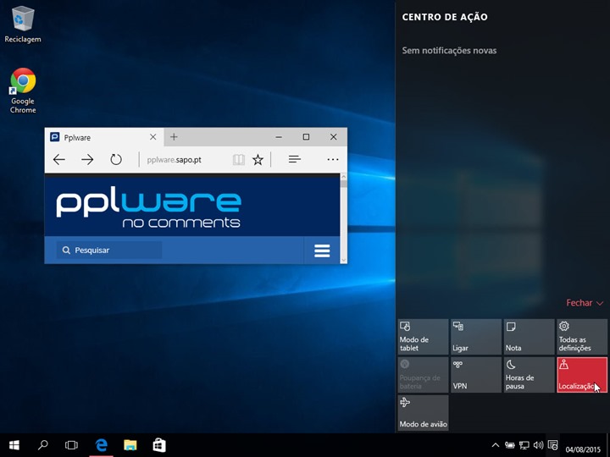Open the Recycle Bin desktop icon
The height and width of the screenshot is (457, 610).
[x=23, y=25]
